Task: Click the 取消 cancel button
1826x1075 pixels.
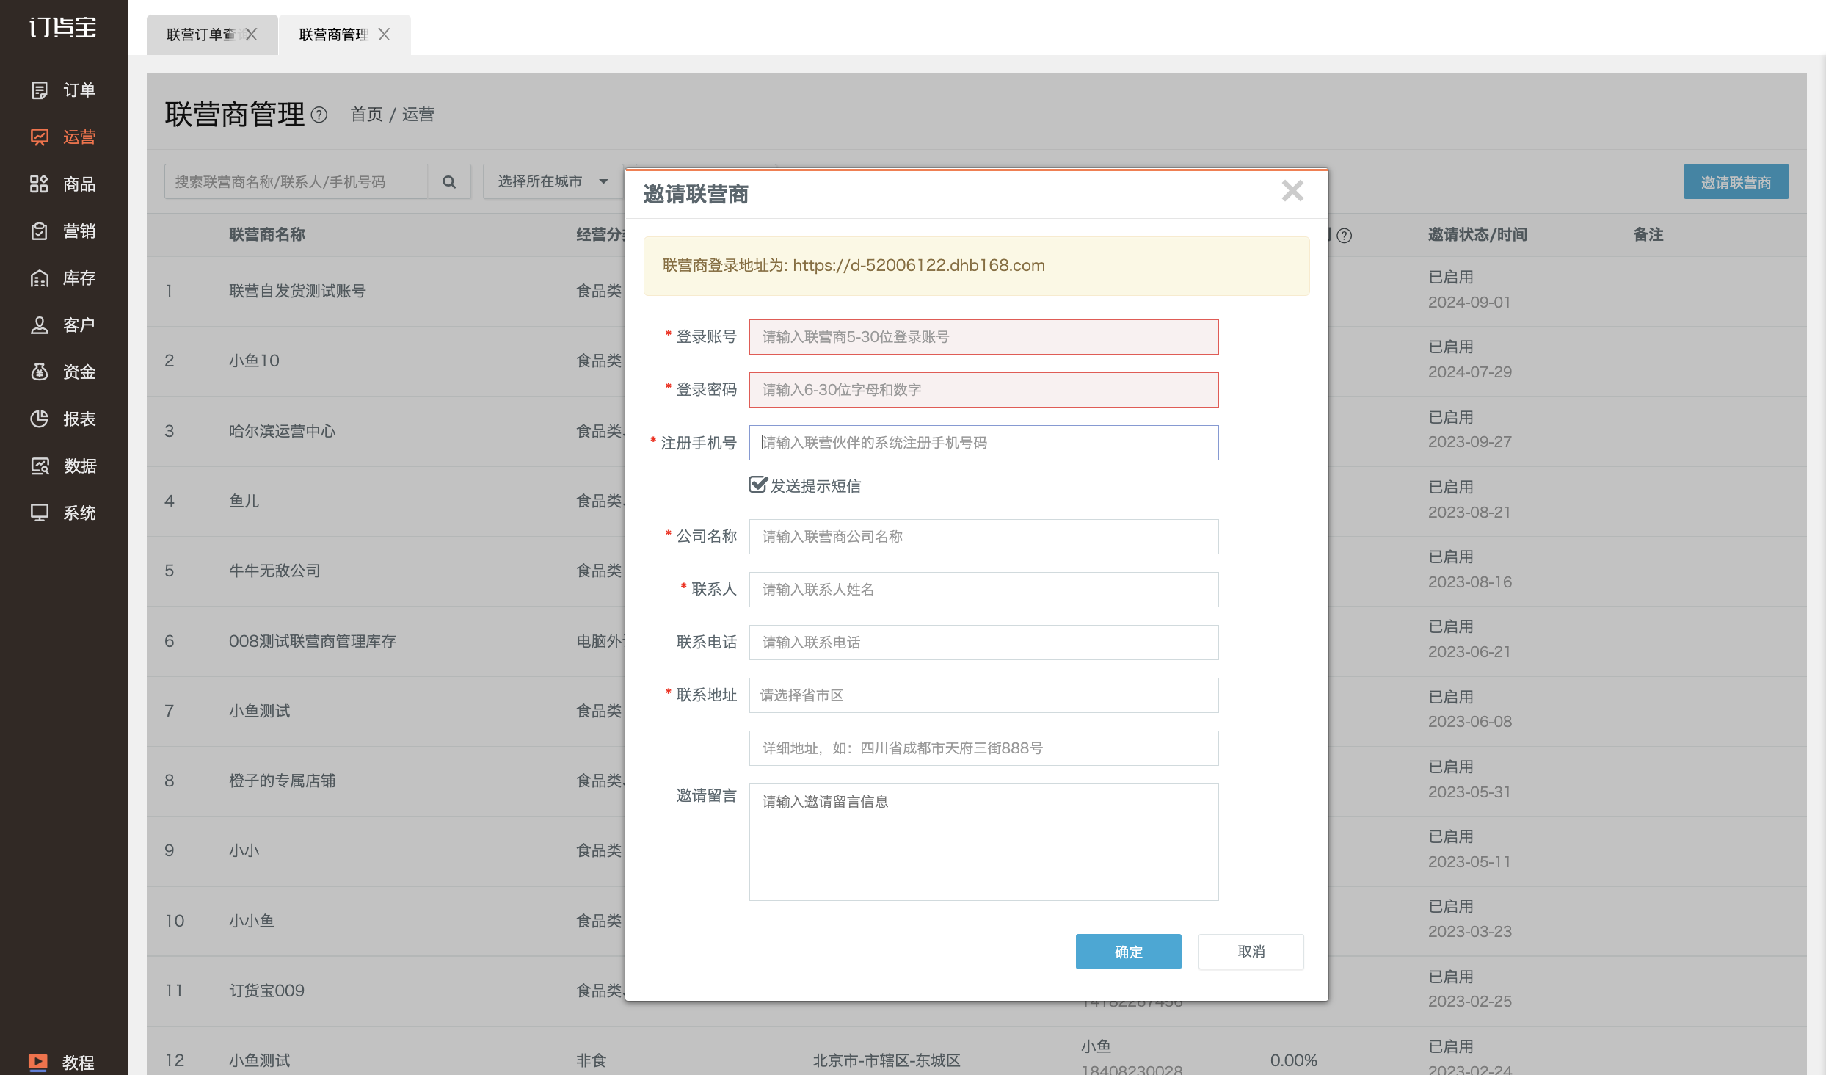Action: coord(1251,952)
